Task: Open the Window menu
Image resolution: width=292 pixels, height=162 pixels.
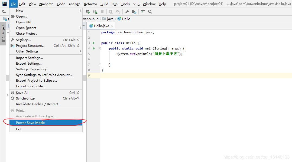Action: tap(149, 4)
